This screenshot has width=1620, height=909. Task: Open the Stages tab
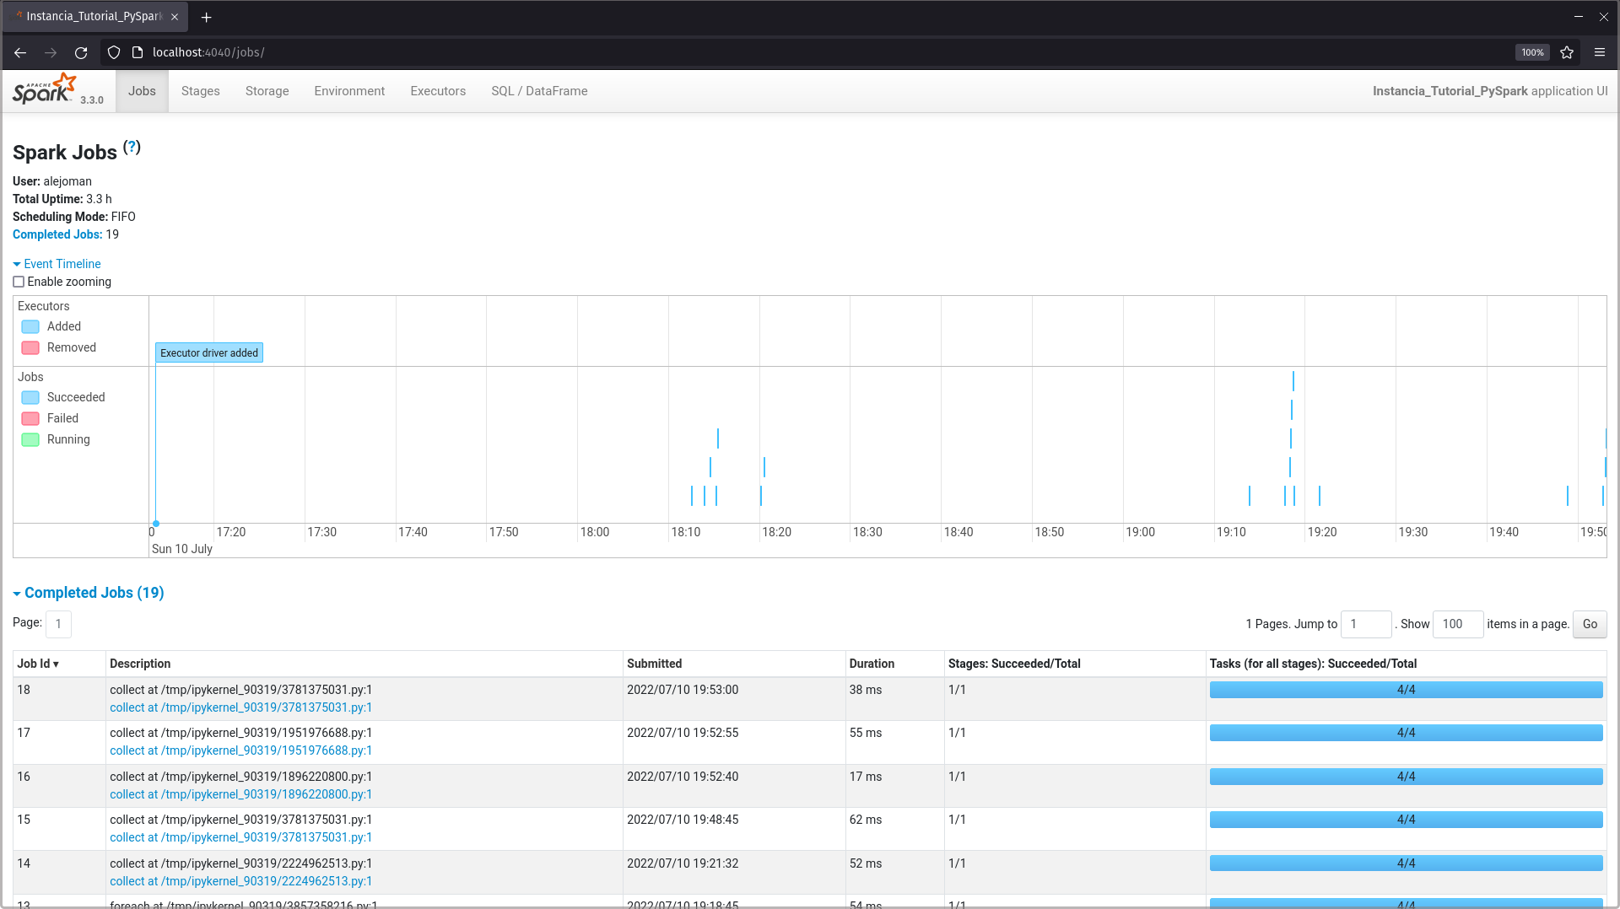200,91
